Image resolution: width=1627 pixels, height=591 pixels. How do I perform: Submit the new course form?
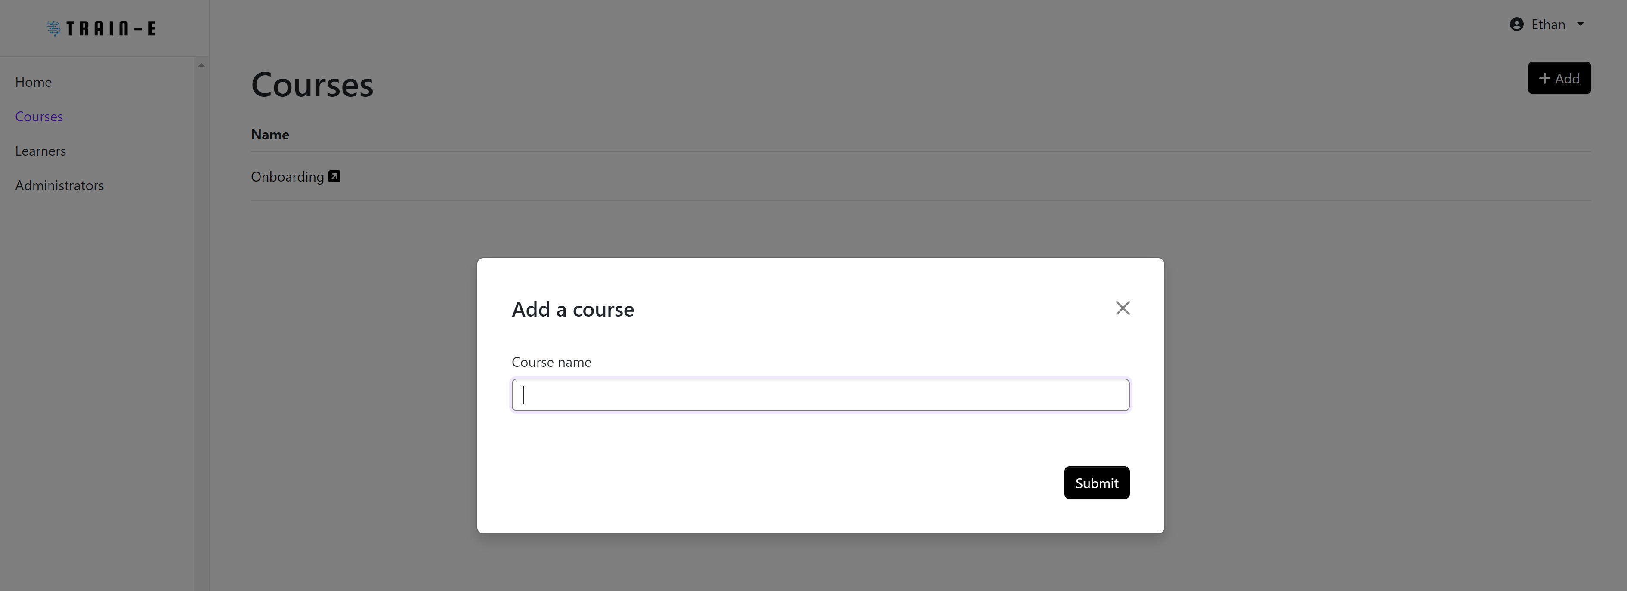point(1096,483)
